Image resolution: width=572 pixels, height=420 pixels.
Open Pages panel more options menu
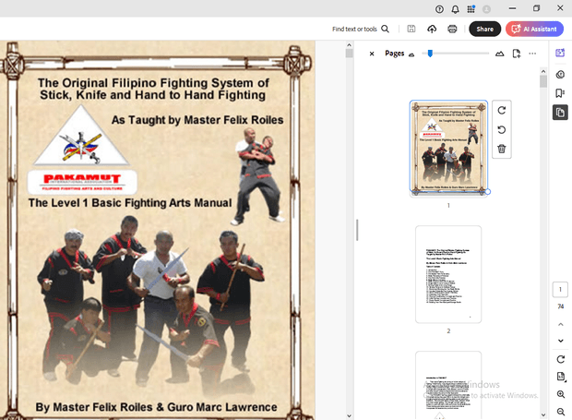(x=532, y=54)
